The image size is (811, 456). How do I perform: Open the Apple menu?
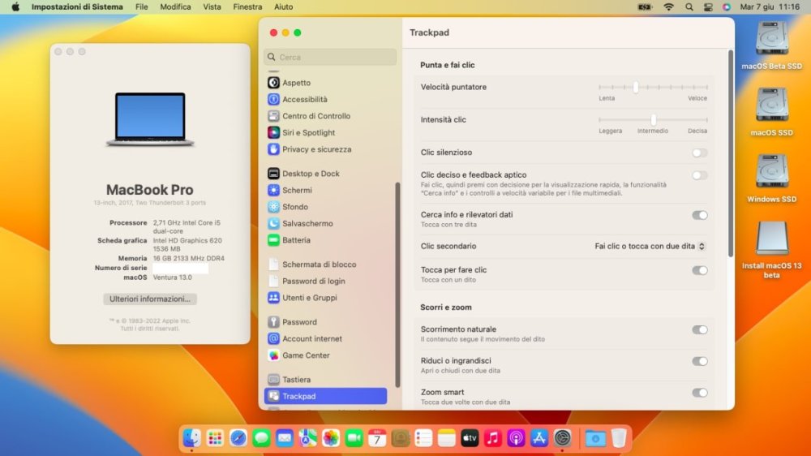[x=15, y=6]
